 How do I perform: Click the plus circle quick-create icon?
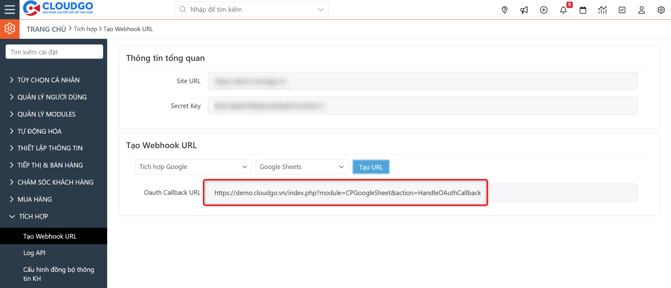544,10
